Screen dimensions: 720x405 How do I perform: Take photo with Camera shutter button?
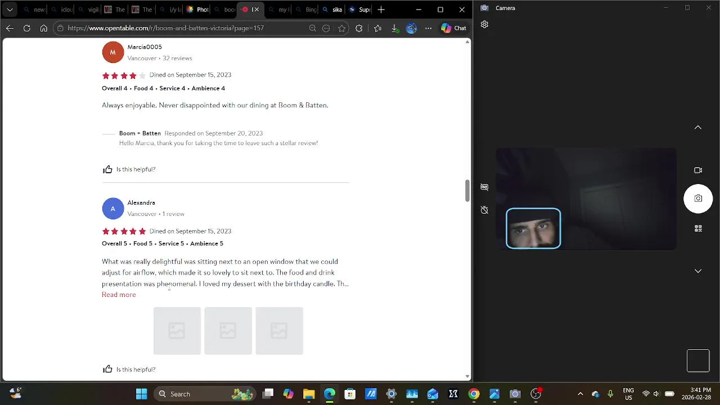click(x=698, y=199)
